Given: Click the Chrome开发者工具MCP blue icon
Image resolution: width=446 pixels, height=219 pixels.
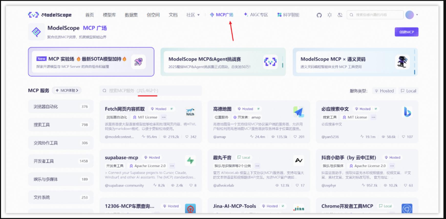Looking at the screenshot, I should (x=407, y=209).
